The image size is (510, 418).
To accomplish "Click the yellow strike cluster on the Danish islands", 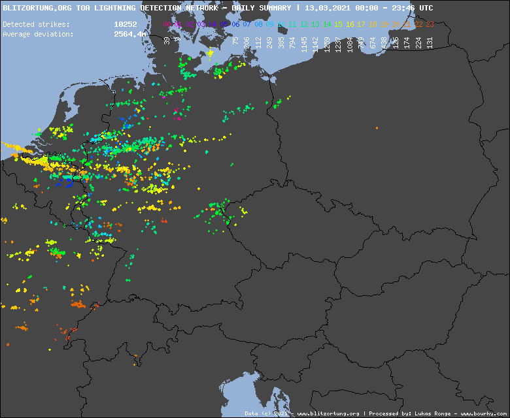I will pos(210,54).
